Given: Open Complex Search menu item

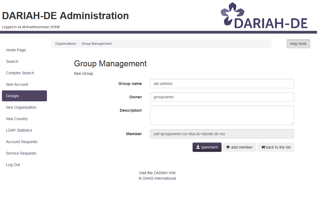Looking at the screenshot, I should point(20,73).
